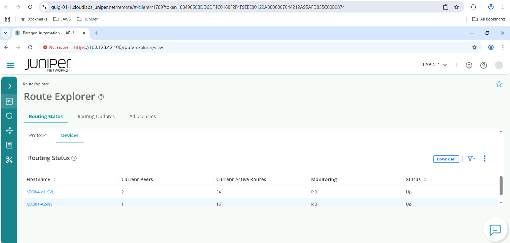Open the settings gear icon
The image size is (510, 243).
click(x=469, y=65)
